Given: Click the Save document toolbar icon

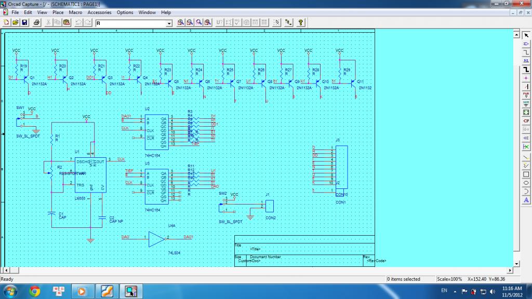Looking at the screenshot, I should 24,23.
